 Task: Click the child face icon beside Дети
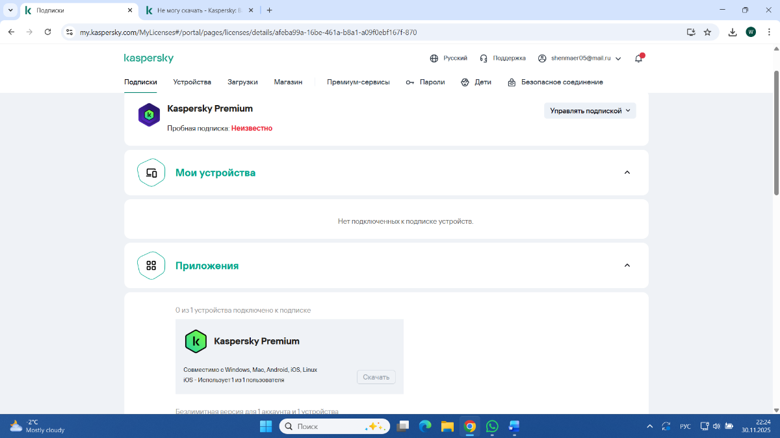click(465, 82)
